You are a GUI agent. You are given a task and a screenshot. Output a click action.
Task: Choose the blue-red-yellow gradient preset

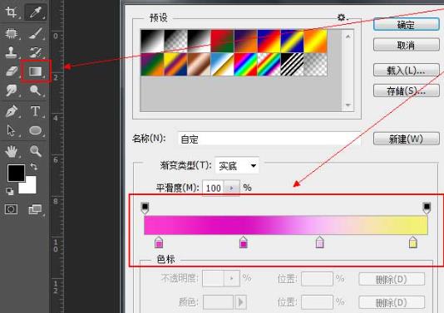click(269, 41)
